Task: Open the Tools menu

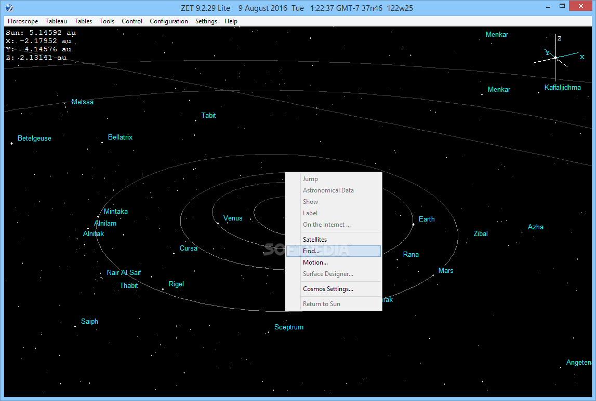Action: (107, 21)
